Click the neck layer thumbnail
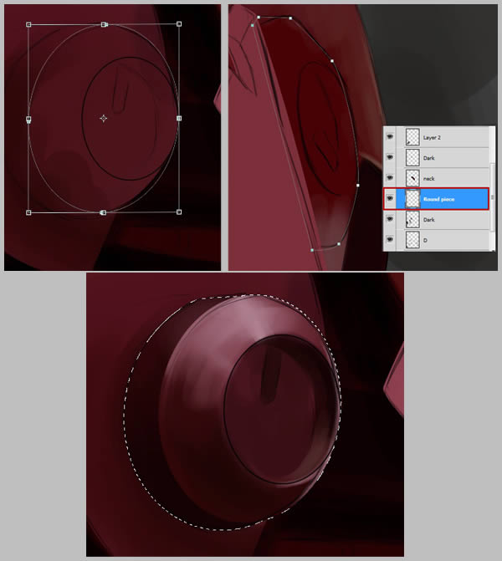 pos(412,178)
